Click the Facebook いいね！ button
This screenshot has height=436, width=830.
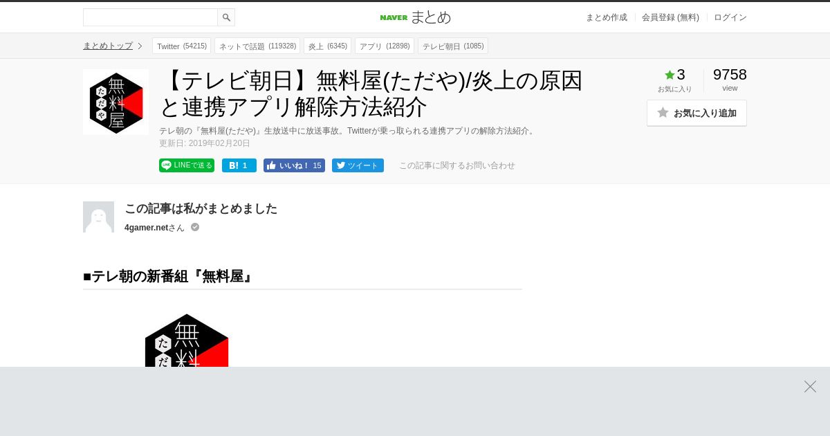(x=294, y=165)
